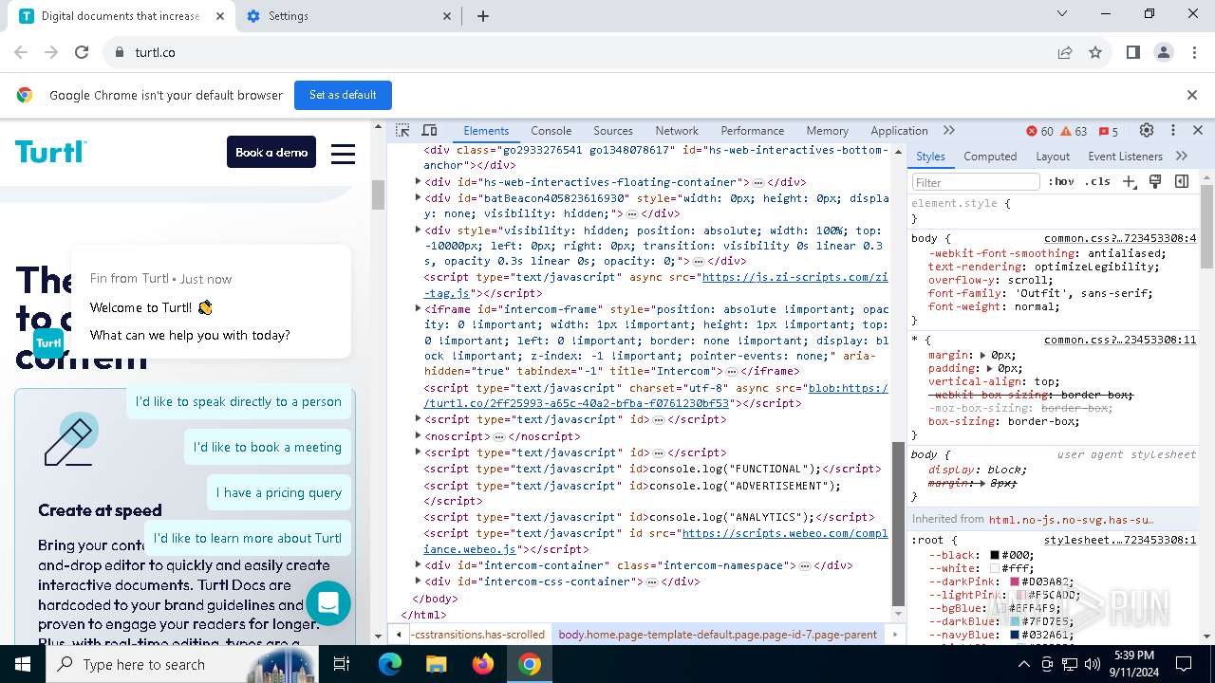
Task: Toggle the .cls element classes panel
Action: pyautogui.click(x=1097, y=181)
